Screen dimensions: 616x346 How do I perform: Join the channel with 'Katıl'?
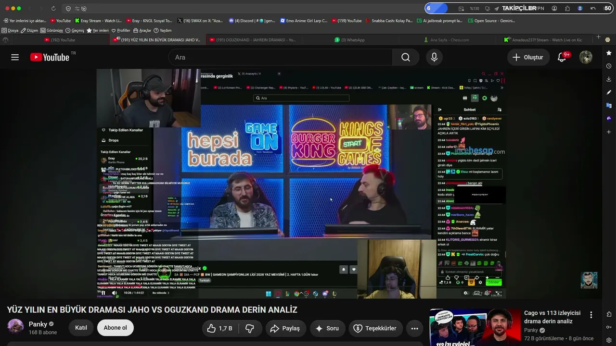pyautogui.click(x=81, y=328)
